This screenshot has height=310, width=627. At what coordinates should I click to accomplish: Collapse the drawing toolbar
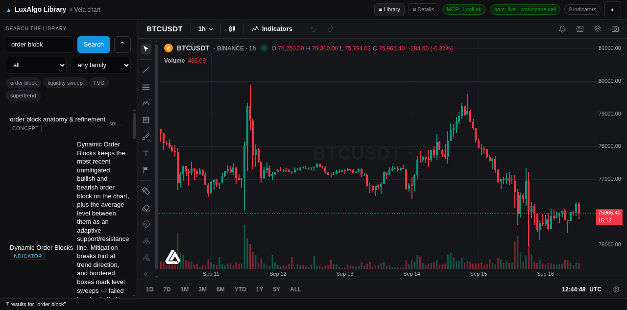point(146,274)
